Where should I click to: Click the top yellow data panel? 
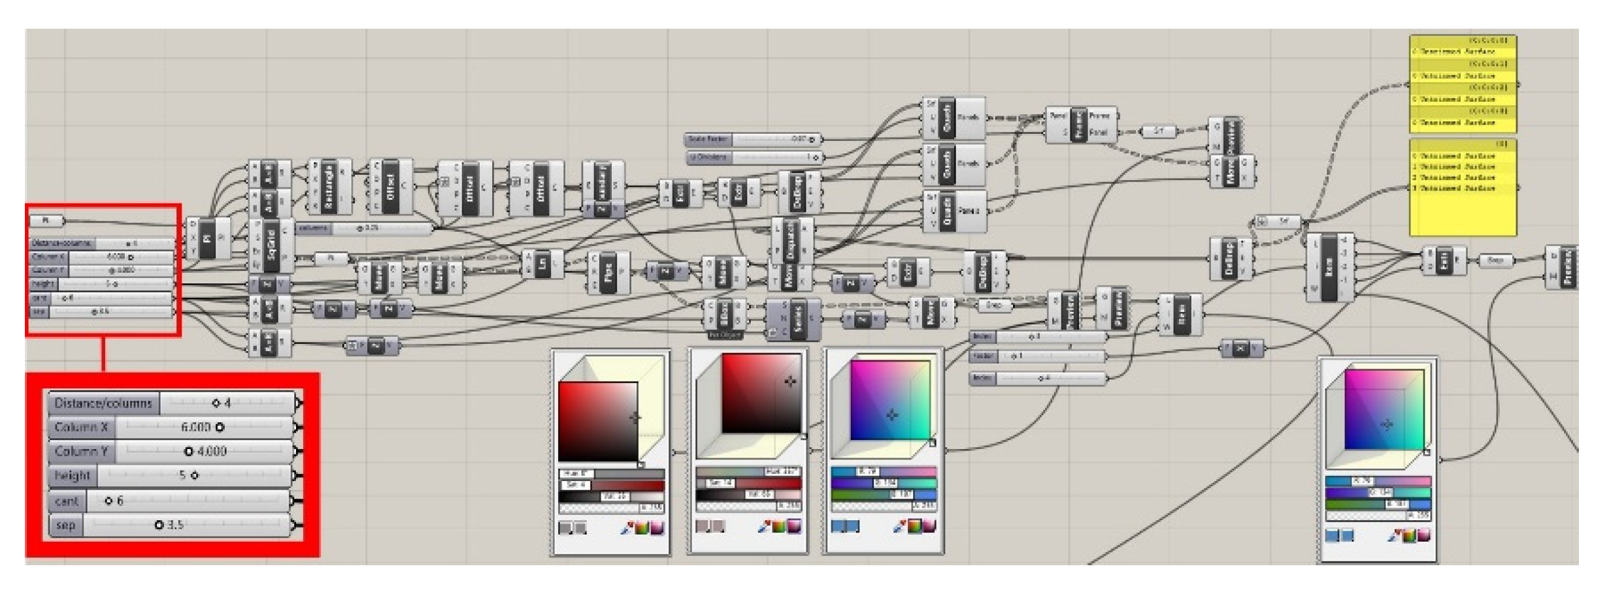click(x=1463, y=85)
